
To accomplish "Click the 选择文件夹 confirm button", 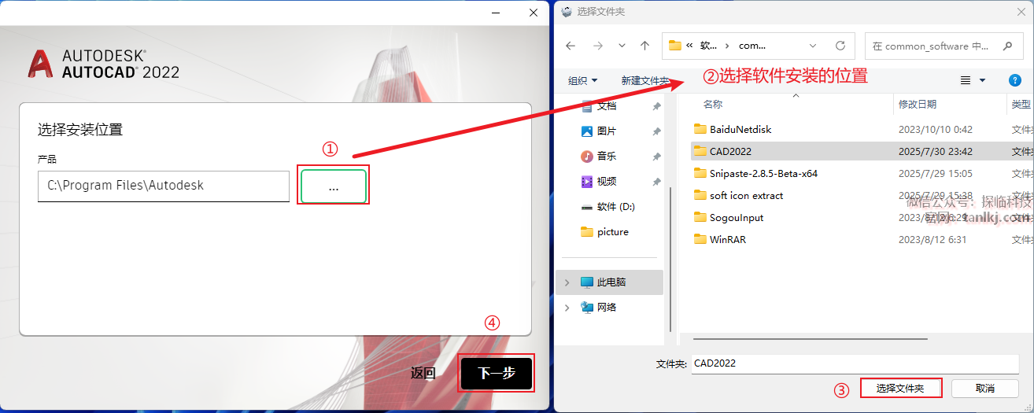I will [902, 388].
